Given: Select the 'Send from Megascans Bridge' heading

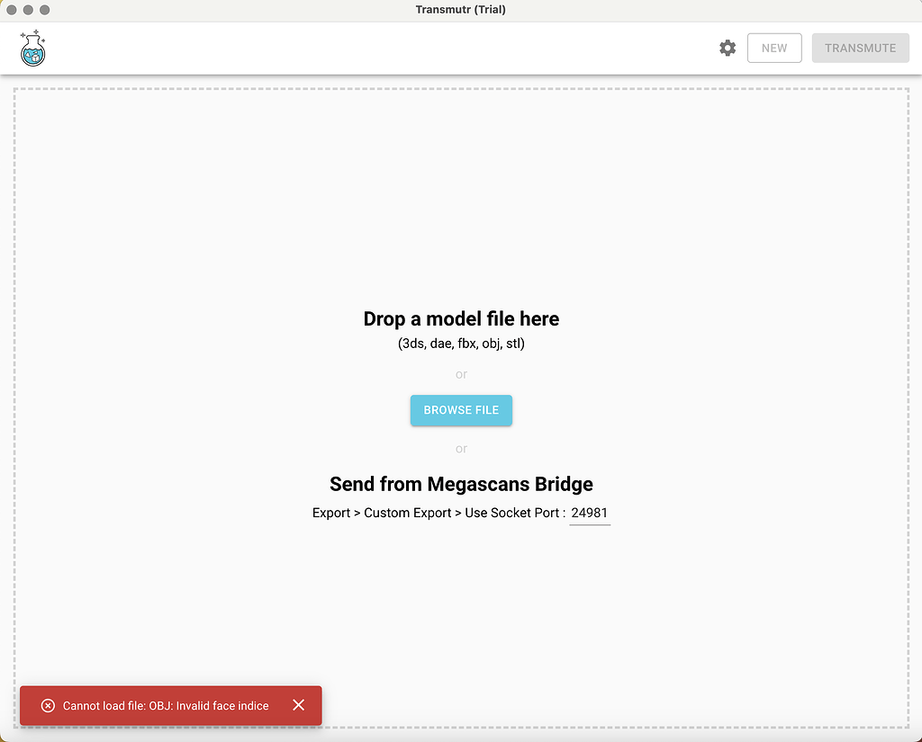Looking at the screenshot, I should point(461,484).
